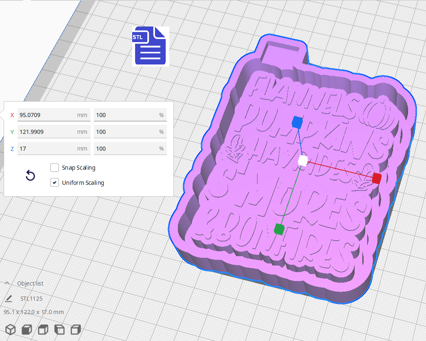Click the white center scale handle

302,161
